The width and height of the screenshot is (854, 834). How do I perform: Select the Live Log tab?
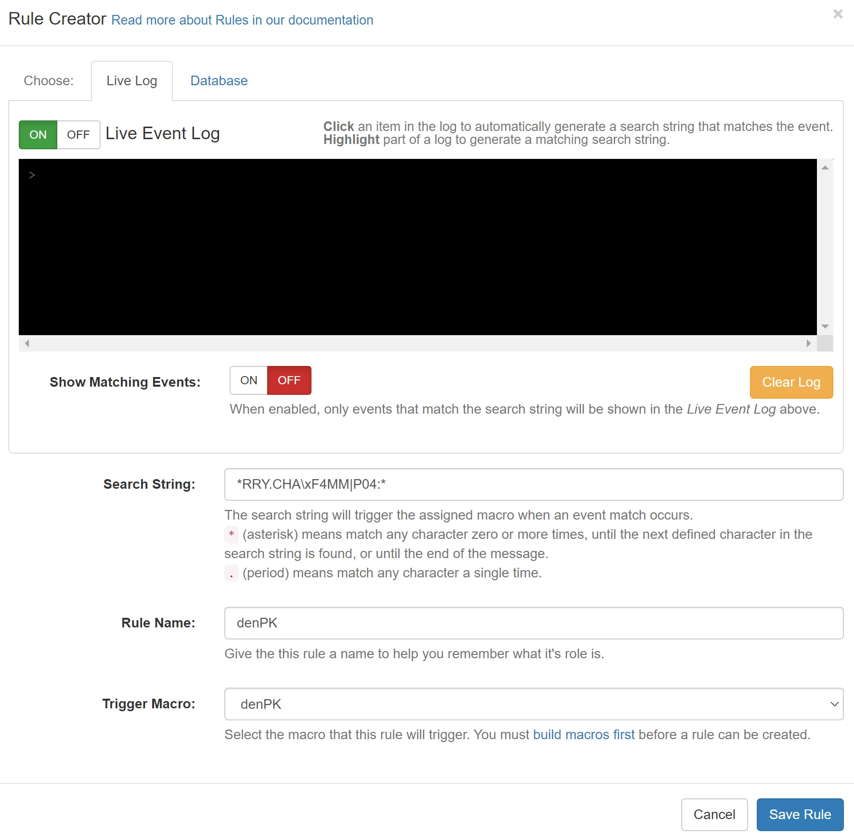coord(131,81)
